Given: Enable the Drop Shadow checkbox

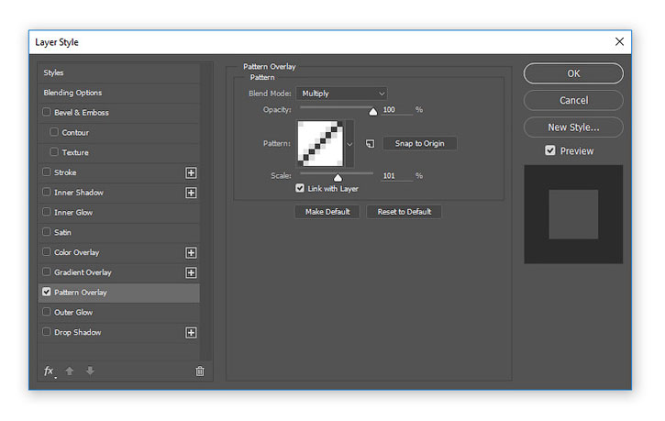Looking at the screenshot, I should [x=46, y=331].
